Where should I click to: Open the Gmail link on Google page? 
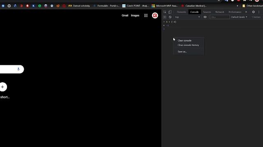pos(125,16)
